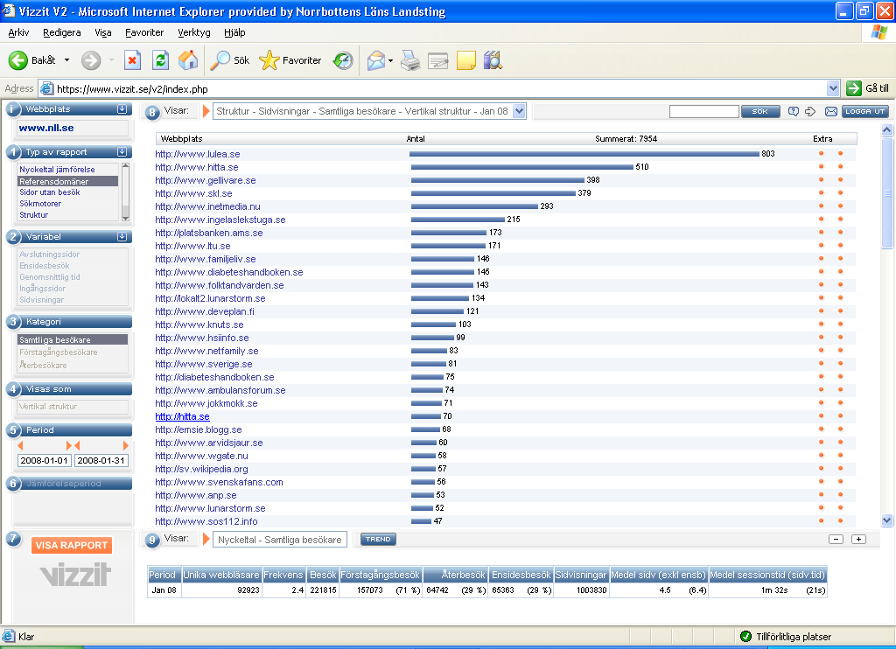Open the Favoriter menu

144,32
